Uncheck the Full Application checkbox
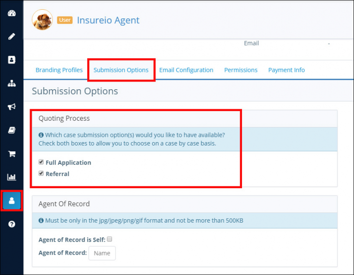This screenshot has width=354, height=275. [x=41, y=162]
